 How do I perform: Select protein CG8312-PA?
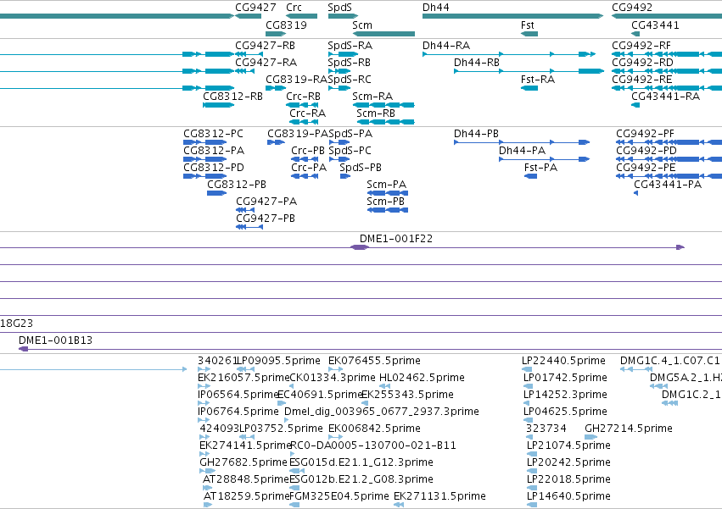tap(205, 159)
